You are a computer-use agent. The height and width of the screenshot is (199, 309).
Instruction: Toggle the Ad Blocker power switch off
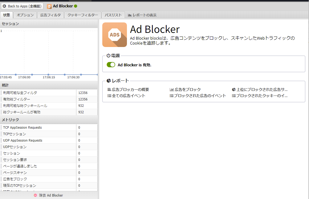pyautogui.click(x=111, y=65)
